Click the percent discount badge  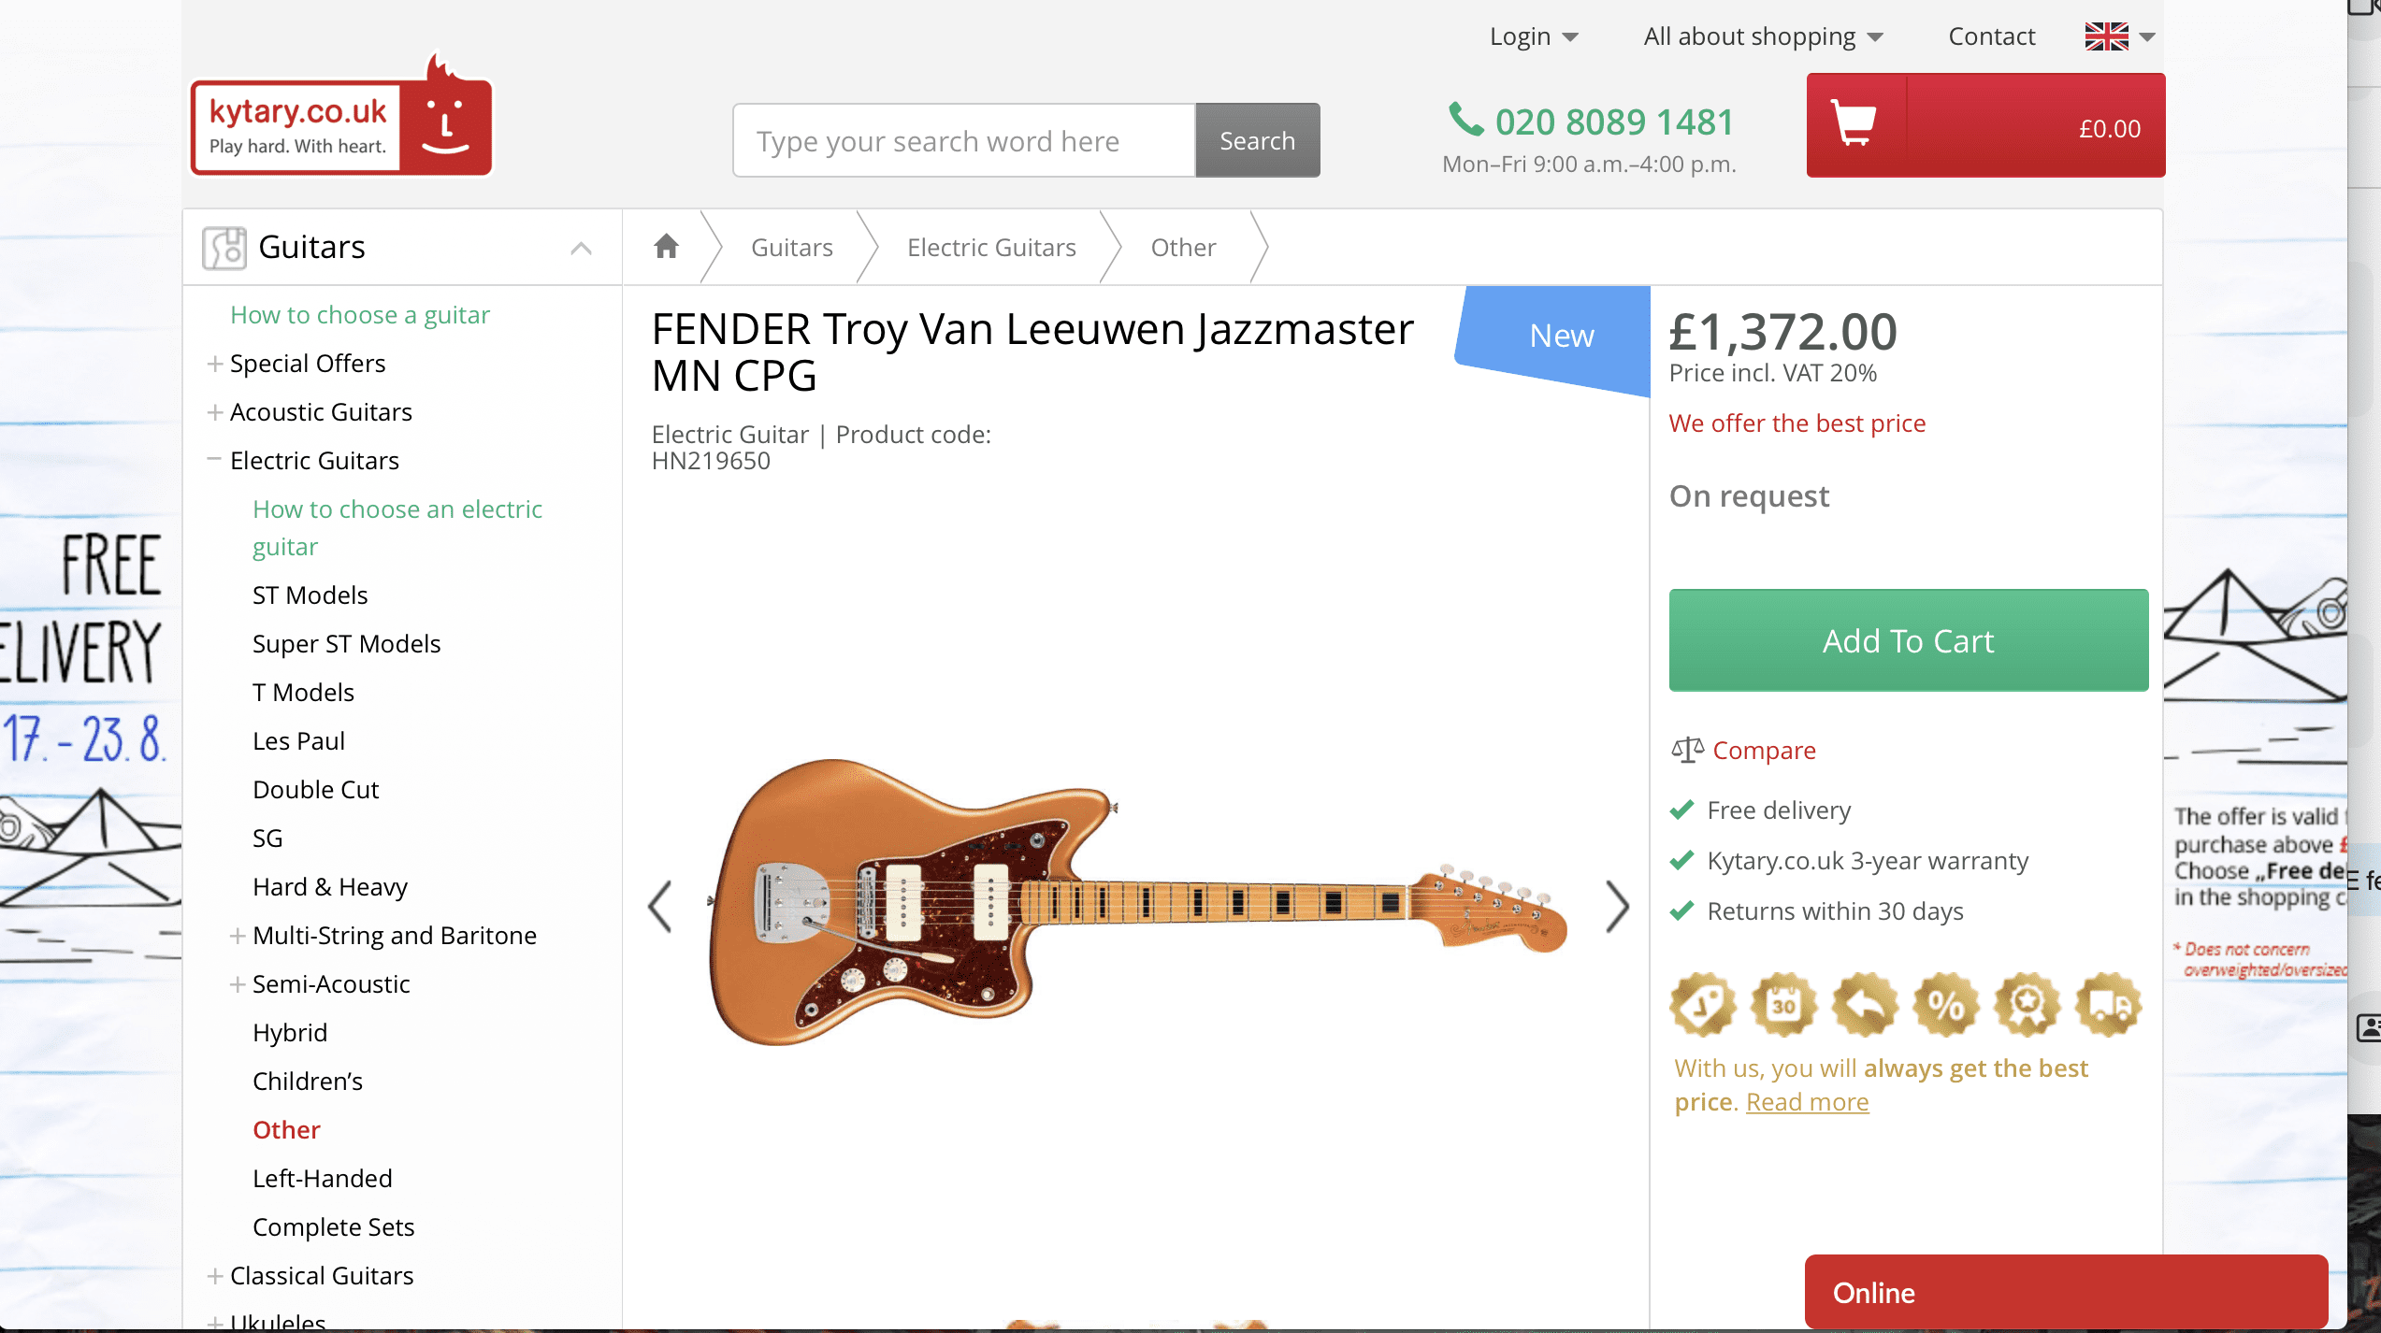tap(1945, 1006)
